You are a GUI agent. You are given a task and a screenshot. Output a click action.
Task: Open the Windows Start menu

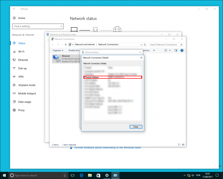(x=4, y=175)
